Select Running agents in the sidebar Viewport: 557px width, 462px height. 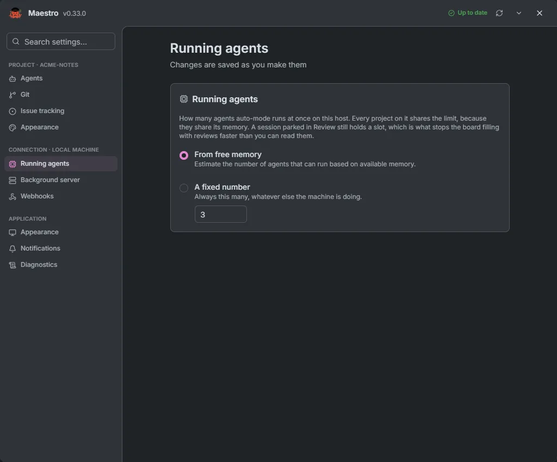[x=61, y=164]
